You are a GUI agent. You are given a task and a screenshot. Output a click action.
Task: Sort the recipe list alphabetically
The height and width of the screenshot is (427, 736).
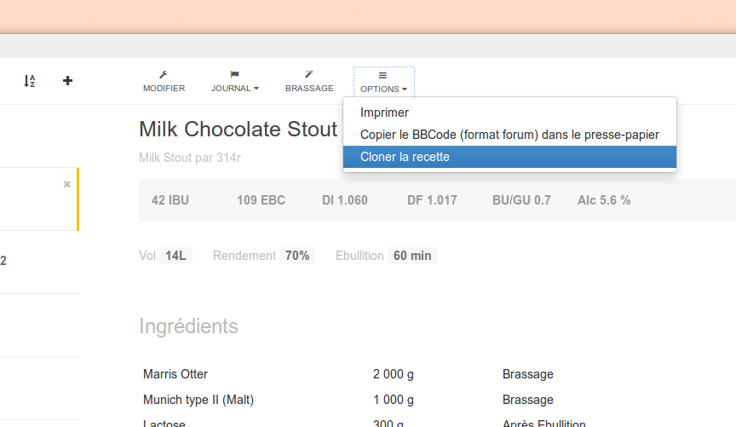click(29, 81)
